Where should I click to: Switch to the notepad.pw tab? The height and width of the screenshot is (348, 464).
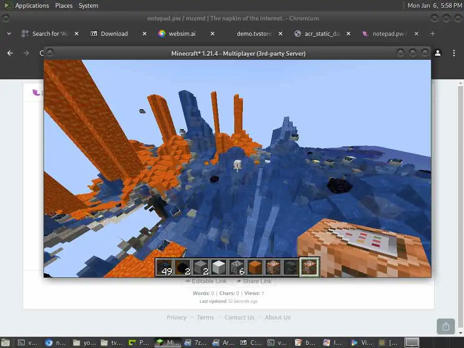click(386, 34)
